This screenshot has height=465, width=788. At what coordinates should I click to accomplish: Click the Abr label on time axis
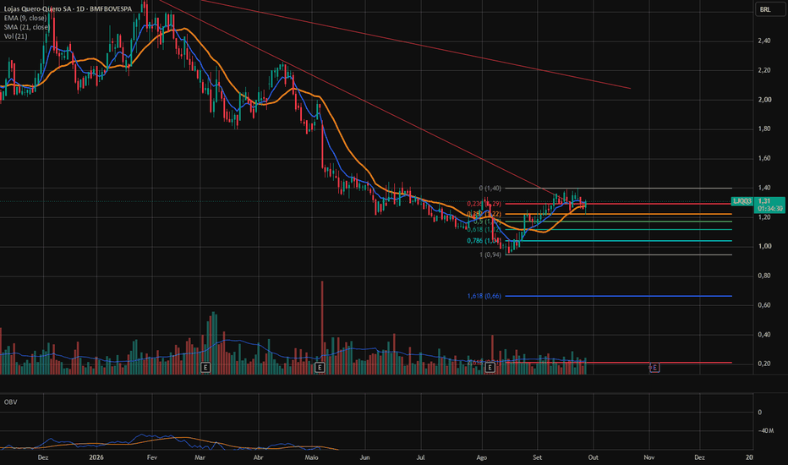tap(259, 457)
